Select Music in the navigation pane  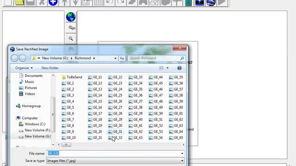click(x=27, y=82)
